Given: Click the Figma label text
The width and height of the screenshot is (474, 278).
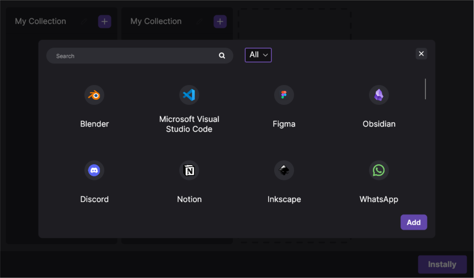Looking at the screenshot, I should click(284, 124).
